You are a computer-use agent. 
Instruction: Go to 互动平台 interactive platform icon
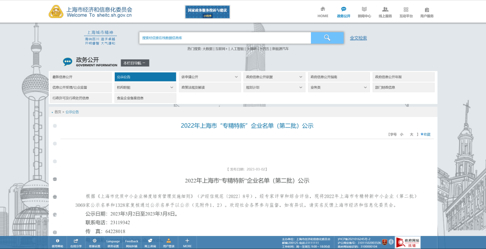coord(406,9)
